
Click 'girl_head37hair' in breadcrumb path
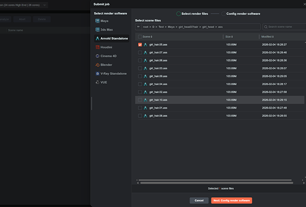coord(189,27)
